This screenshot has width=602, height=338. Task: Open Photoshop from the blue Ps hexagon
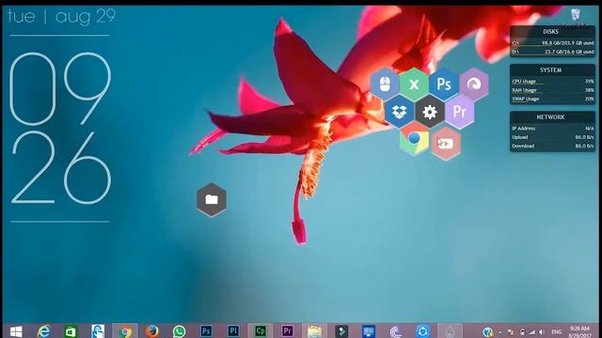point(444,84)
